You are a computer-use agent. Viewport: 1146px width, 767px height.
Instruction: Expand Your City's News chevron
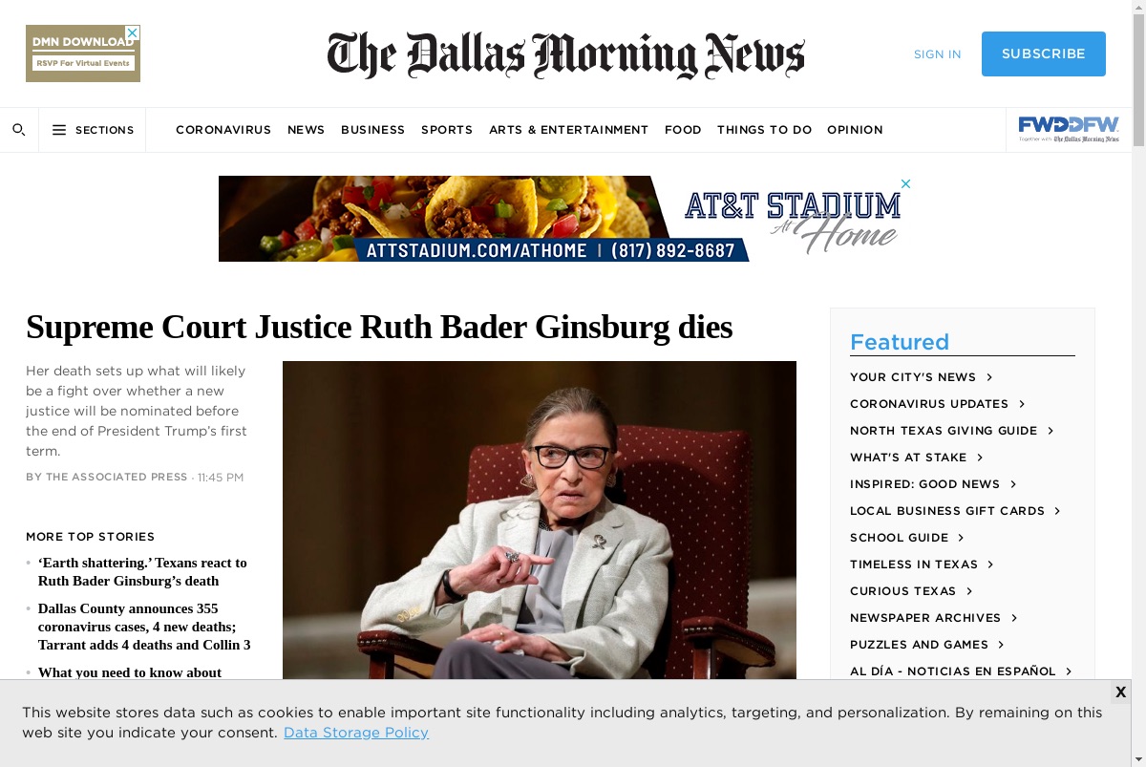[x=989, y=377]
